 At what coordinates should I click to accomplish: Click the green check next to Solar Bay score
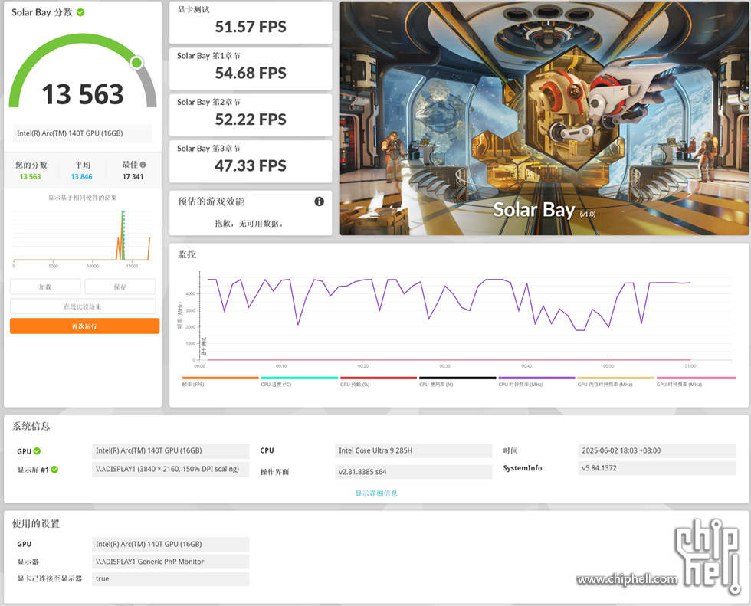pos(80,12)
